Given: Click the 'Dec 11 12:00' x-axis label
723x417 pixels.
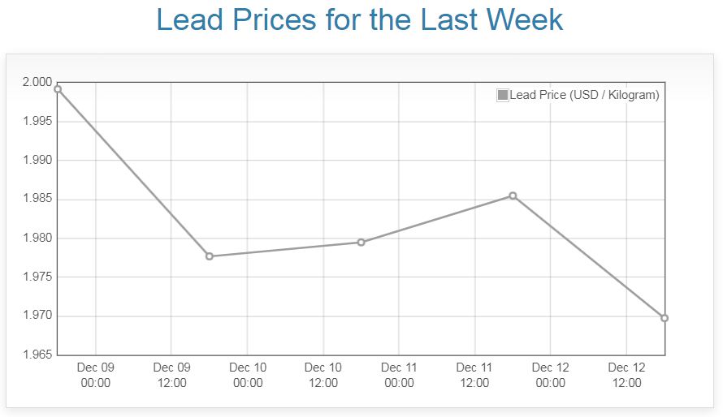Looking at the screenshot, I should (x=474, y=375).
